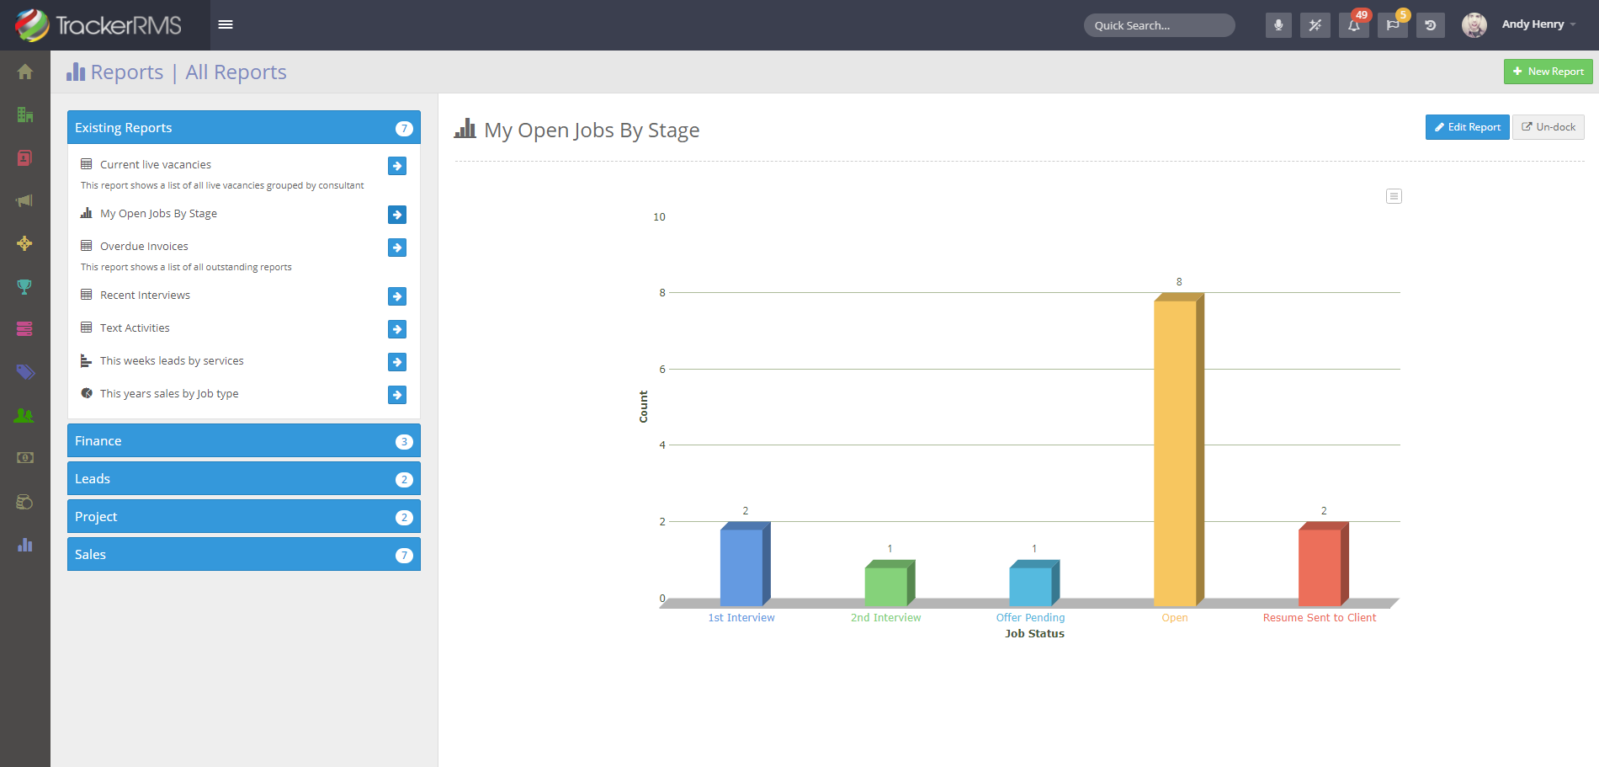The height and width of the screenshot is (767, 1599).
Task: Run the Overdue Invoices report arrow
Action: (x=397, y=248)
